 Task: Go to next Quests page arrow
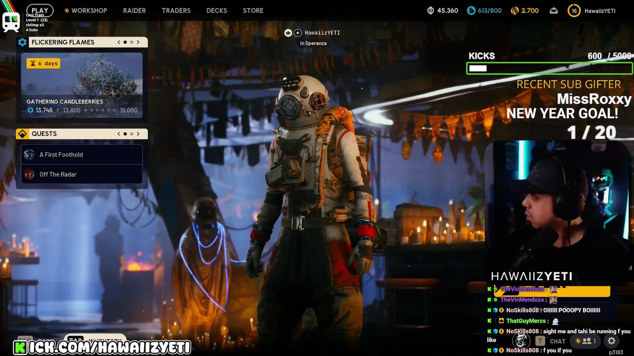(x=138, y=133)
